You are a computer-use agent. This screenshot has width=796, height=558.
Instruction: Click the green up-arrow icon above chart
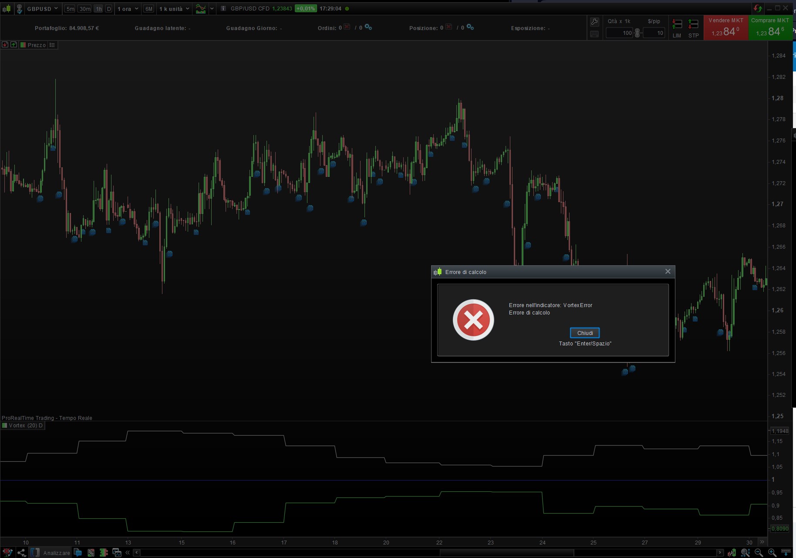[13, 45]
